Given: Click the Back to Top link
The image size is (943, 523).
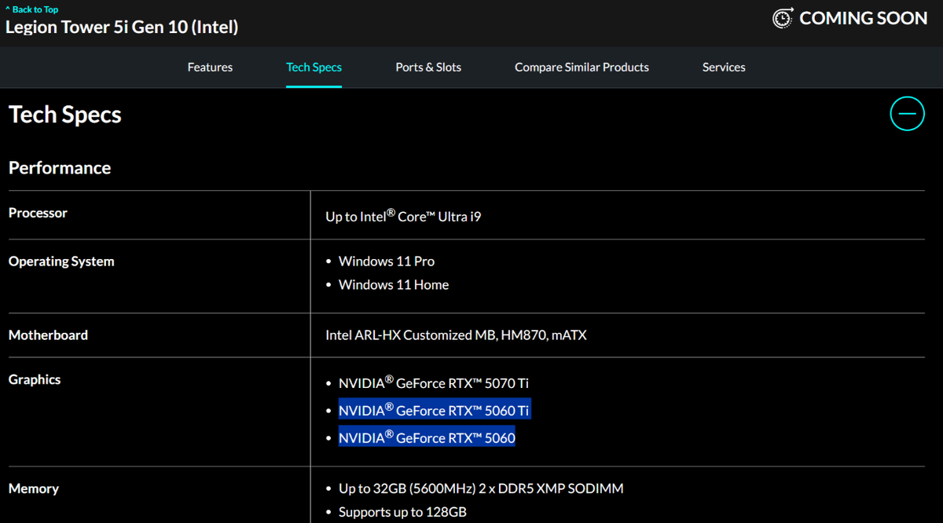Looking at the screenshot, I should click(31, 9).
